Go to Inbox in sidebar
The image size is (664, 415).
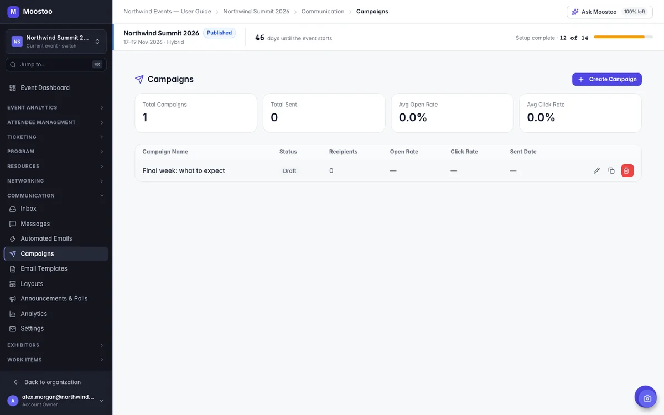56,209
